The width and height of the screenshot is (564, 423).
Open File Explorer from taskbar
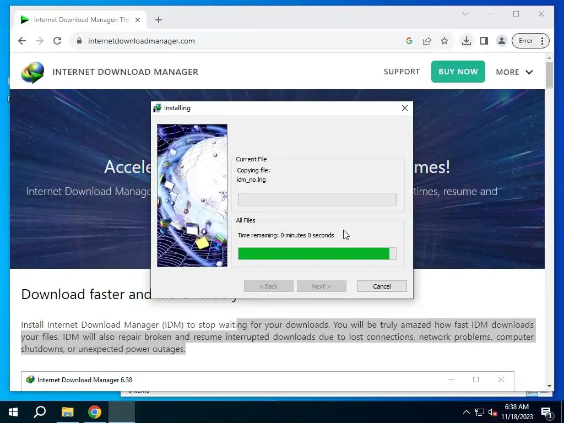[x=67, y=412]
